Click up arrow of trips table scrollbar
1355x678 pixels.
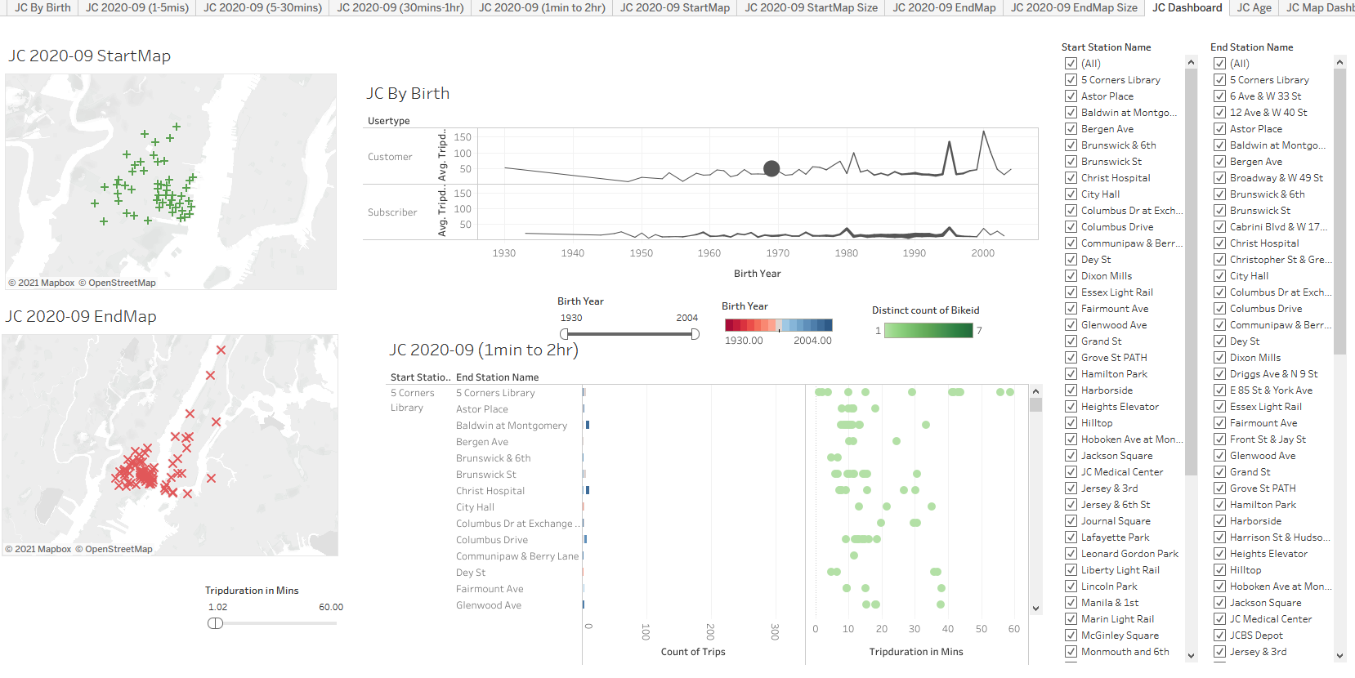1035,391
